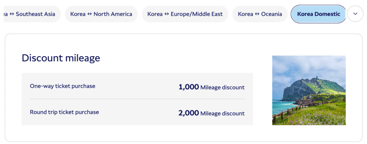Click 'Mileage discount' text in the one-way row
This screenshot has width=367, height=144.
click(222, 87)
